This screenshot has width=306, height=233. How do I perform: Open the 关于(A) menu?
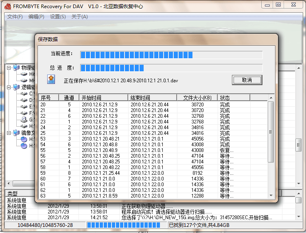(x=79, y=17)
